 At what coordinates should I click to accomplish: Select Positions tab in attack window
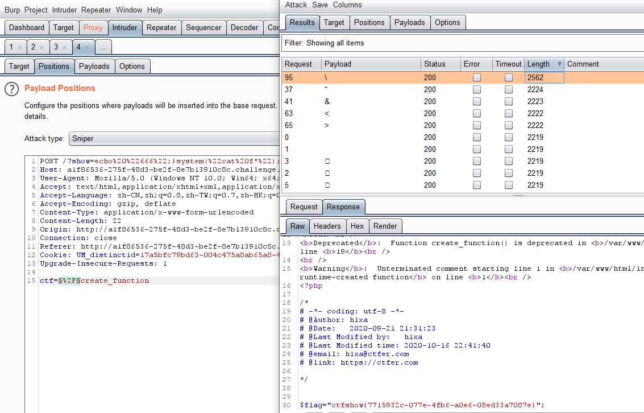pos(369,23)
